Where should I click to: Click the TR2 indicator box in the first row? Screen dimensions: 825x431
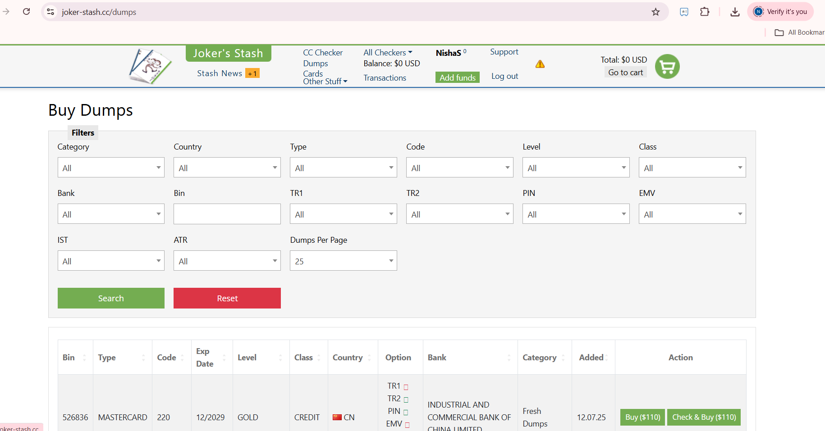click(406, 399)
